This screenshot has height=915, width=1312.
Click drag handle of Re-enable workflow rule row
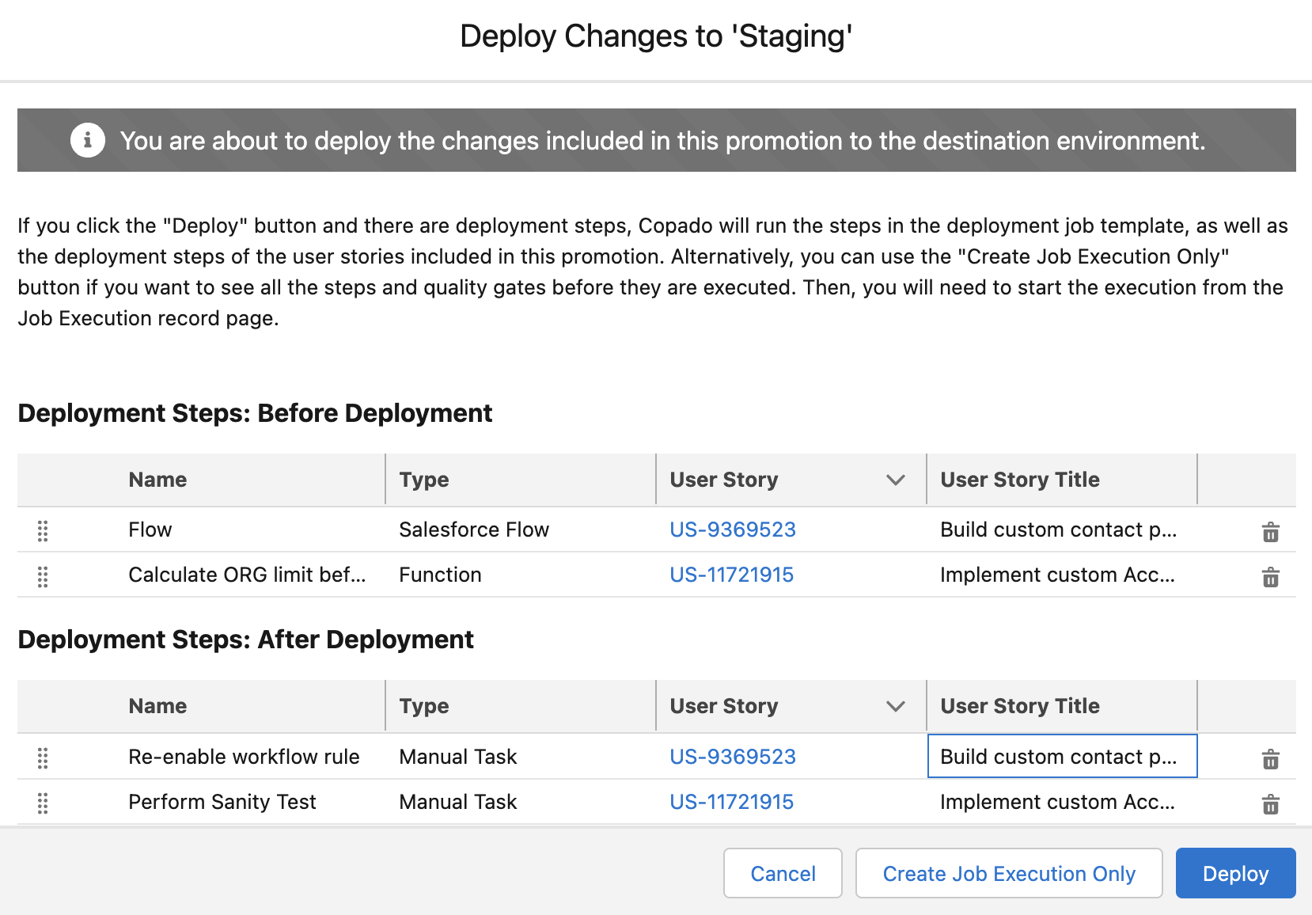point(43,758)
